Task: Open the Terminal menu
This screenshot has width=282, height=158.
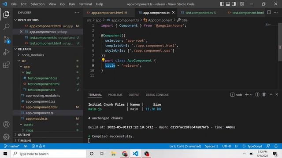Action: click(x=85, y=4)
